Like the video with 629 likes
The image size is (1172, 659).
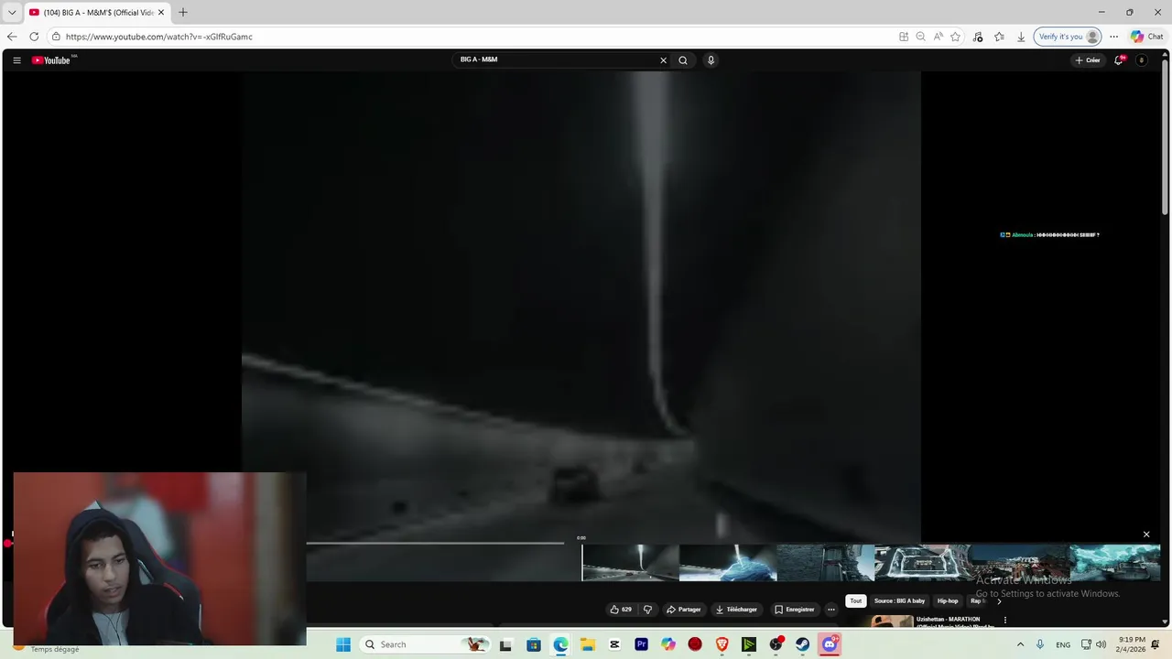point(621,610)
